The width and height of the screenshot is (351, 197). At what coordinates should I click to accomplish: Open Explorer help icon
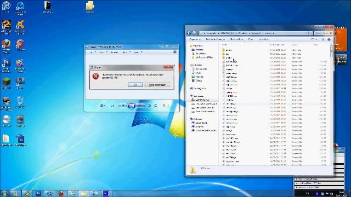coord(329,39)
